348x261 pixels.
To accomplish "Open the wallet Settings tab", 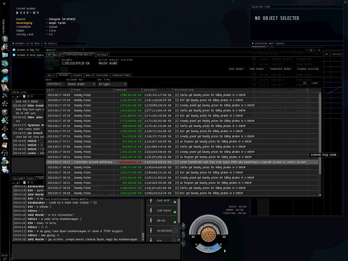I will pos(102,55).
